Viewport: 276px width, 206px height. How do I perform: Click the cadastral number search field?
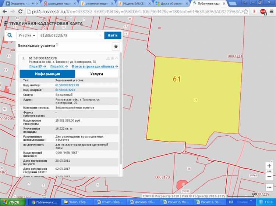70,36
